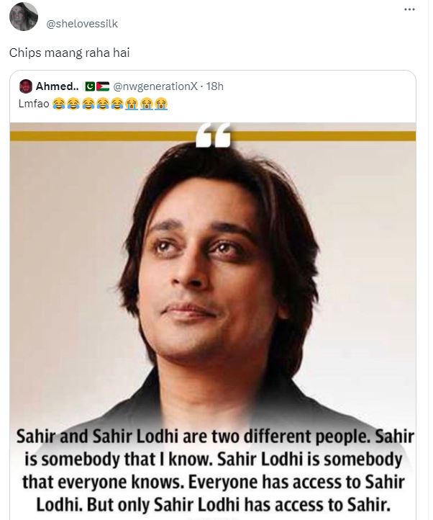Click the last loudly crying emoji

pos(161,104)
